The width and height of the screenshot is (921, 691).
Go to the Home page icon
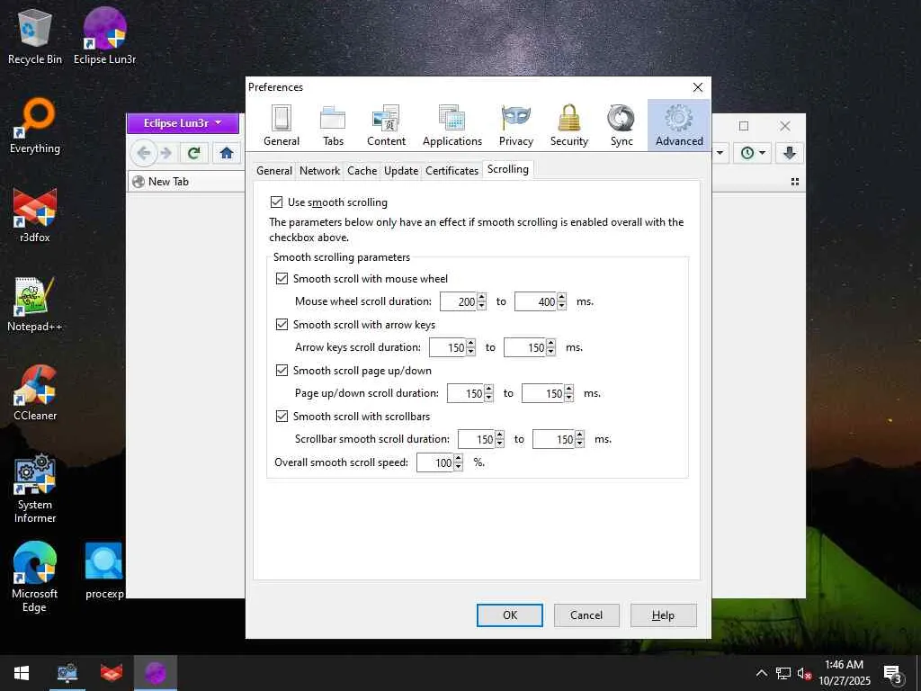227,153
